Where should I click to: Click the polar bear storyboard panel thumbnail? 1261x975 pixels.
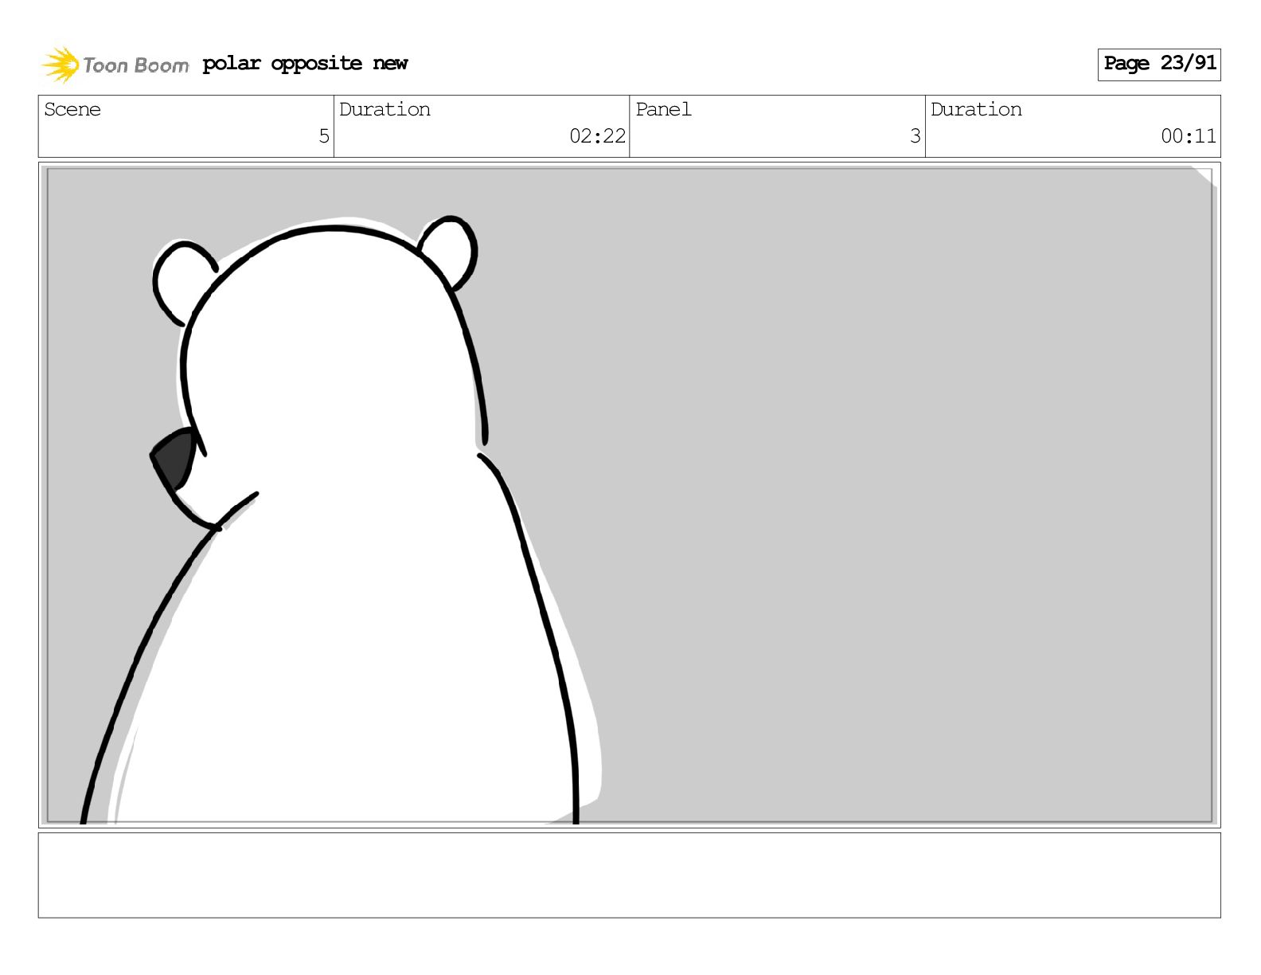tap(630, 495)
